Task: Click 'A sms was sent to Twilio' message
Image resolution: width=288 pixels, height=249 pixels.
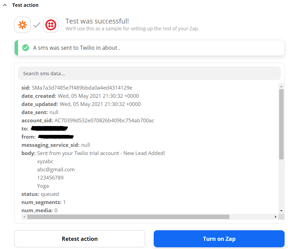Action: (x=76, y=48)
